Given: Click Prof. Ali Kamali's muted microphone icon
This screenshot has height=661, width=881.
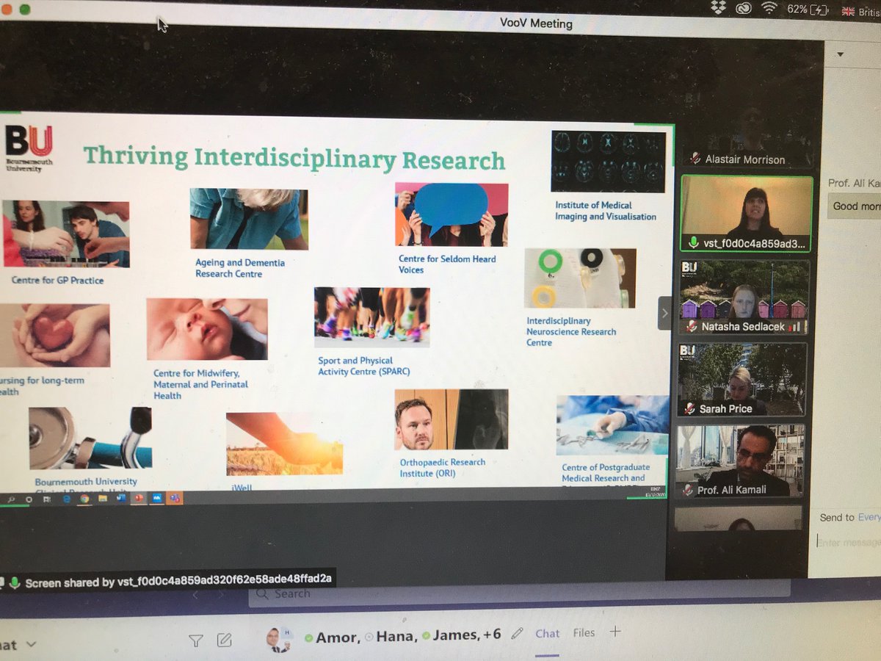Looking at the screenshot, I should 689,489.
